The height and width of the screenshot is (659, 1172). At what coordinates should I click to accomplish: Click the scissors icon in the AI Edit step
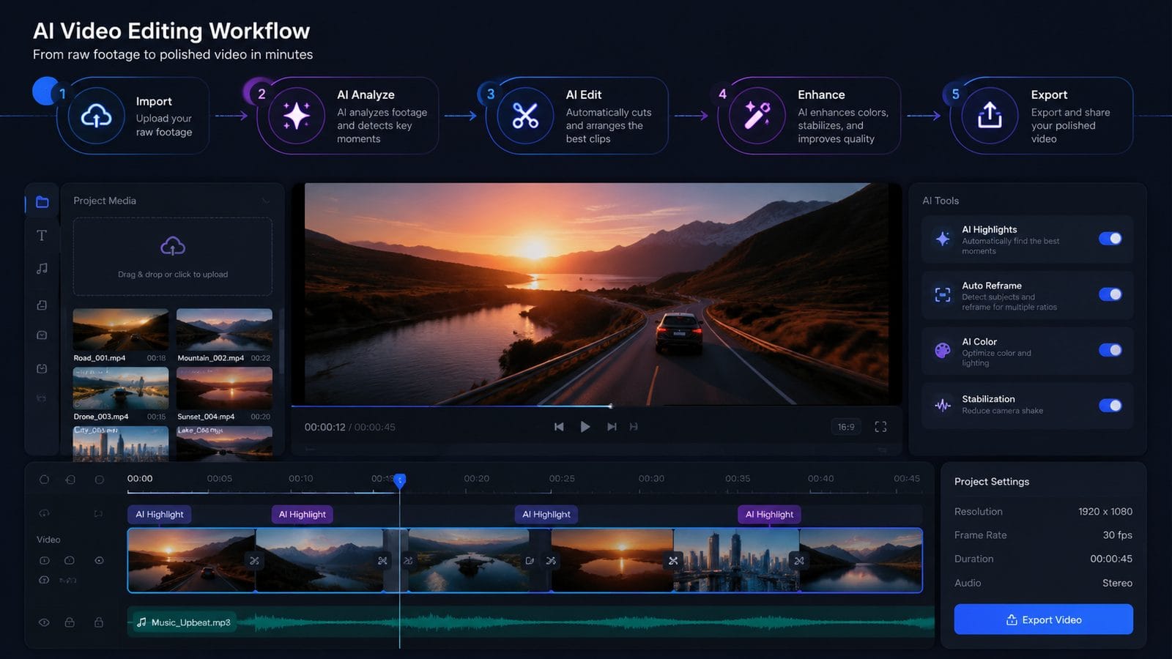[525, 116]
